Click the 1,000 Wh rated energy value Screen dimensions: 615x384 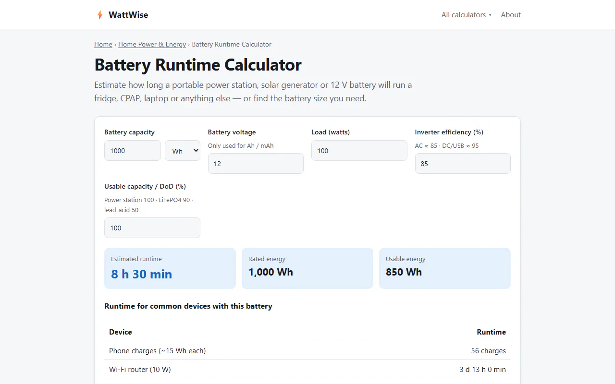click(271, 272)
